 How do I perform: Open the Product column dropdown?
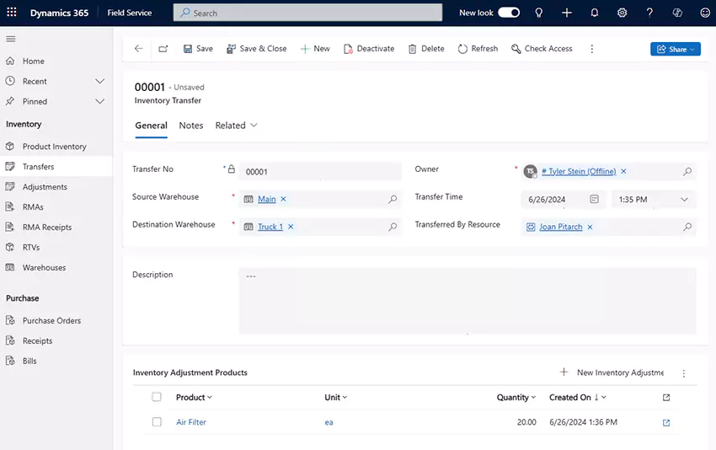[210, 398]
